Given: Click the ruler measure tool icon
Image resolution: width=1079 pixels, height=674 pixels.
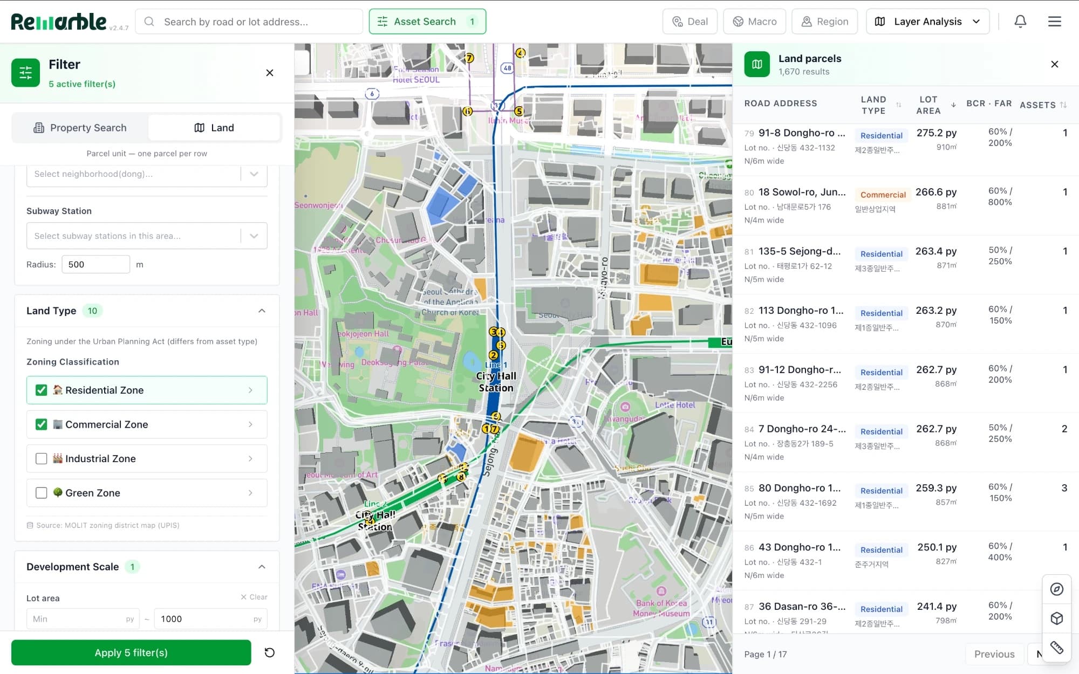Looking at the screenshot, I should coord(1057,647).
